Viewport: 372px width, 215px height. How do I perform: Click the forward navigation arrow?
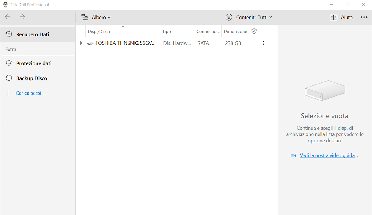point(22,17)
